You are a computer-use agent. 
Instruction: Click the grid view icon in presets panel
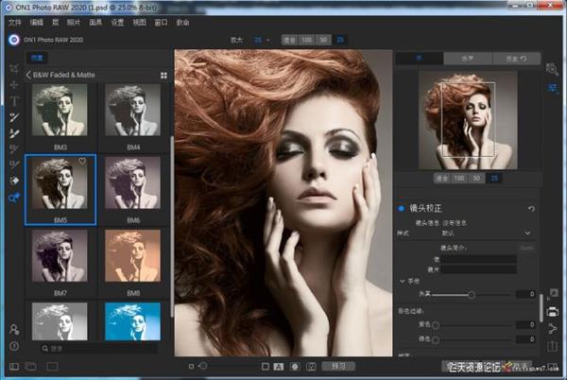coord(163,75)
